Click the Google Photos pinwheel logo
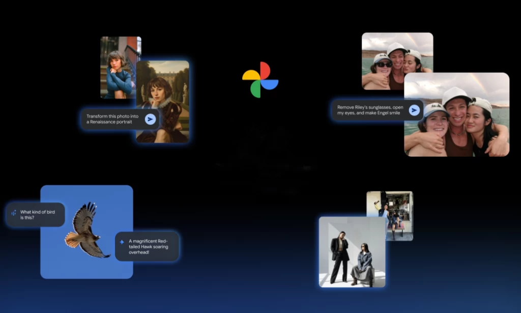Screen dimensions: 521x313 pos(262,79)
